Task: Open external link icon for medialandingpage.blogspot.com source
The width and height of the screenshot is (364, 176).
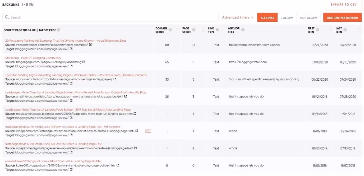Action: pos(135,114)
